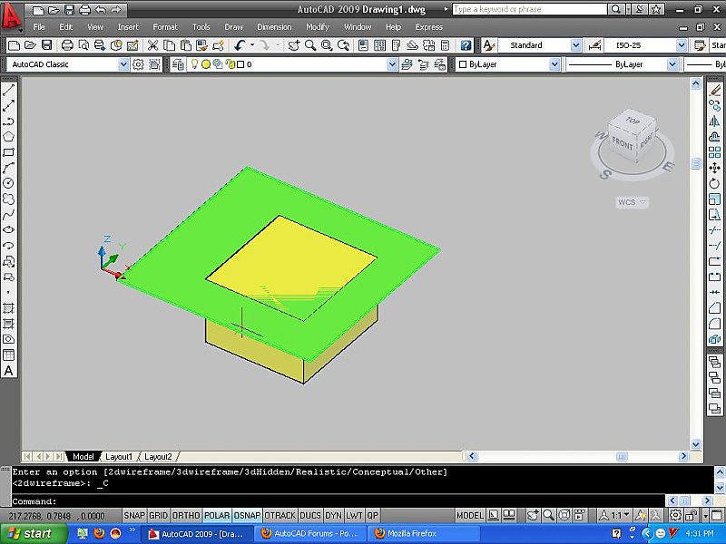Select the Rectangle draw tool
The height and width of the screenshot is (544, 726).
[x=8, y=152]
